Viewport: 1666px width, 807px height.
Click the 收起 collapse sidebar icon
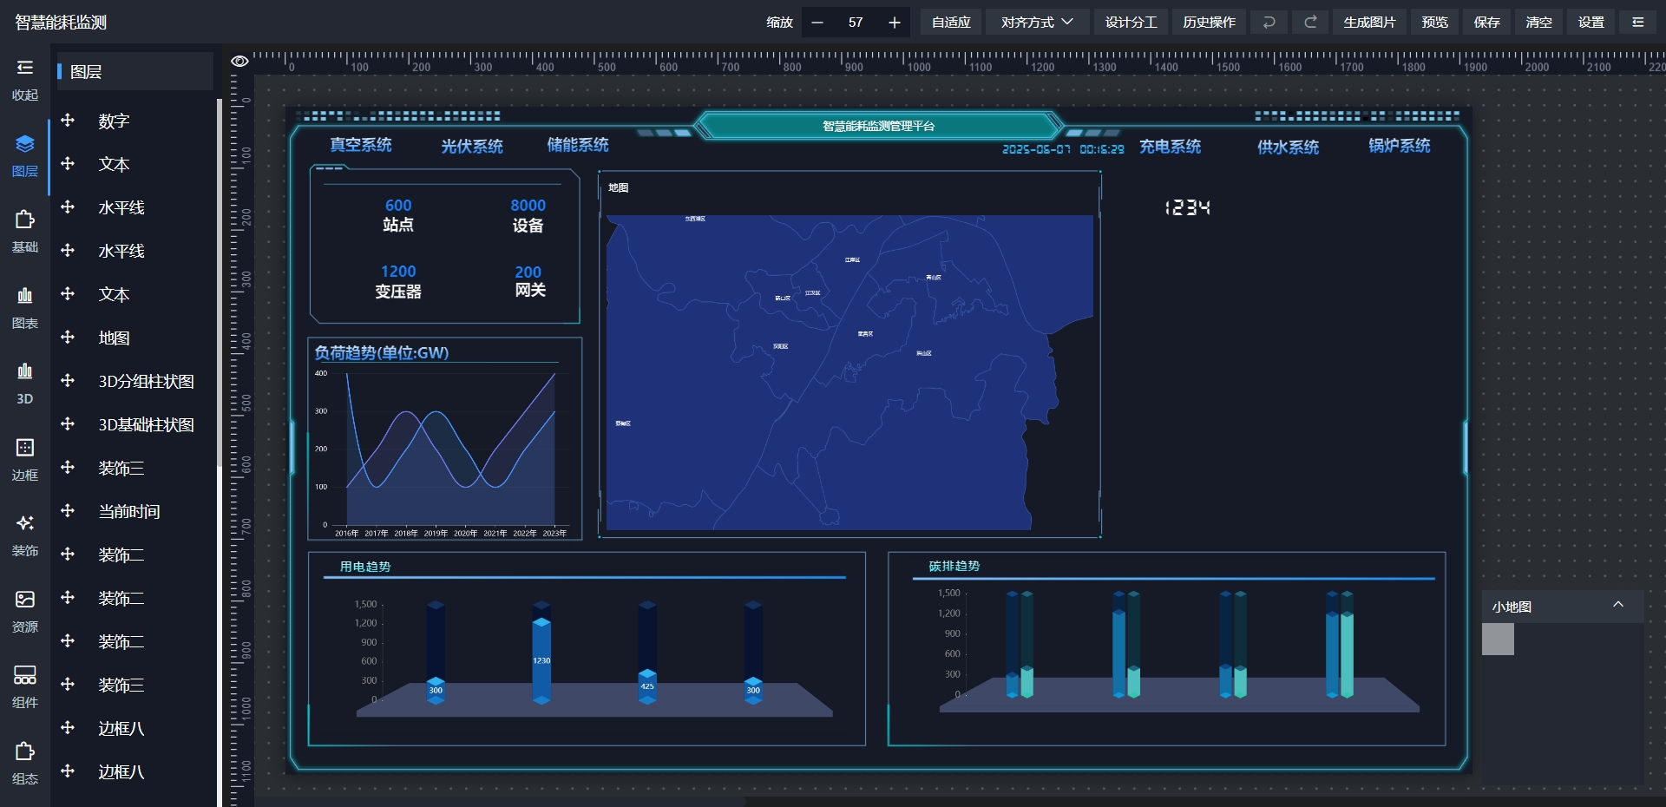tap(24, 68)
